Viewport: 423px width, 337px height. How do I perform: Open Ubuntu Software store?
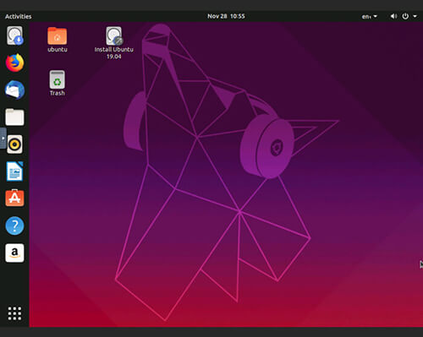(x=14, y=198)
